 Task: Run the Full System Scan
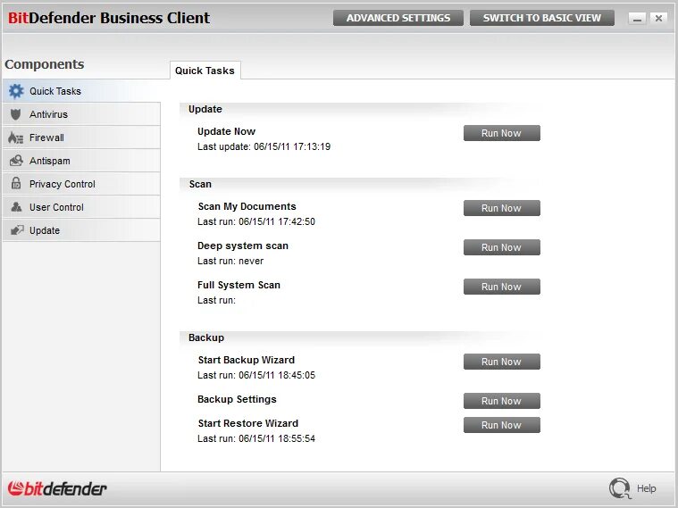click(502, 287)
